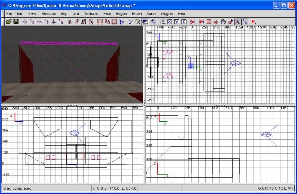The height and width of the screenshot is (194, 297).
Task: Open the Bsp menu
Action: [64, 13]
